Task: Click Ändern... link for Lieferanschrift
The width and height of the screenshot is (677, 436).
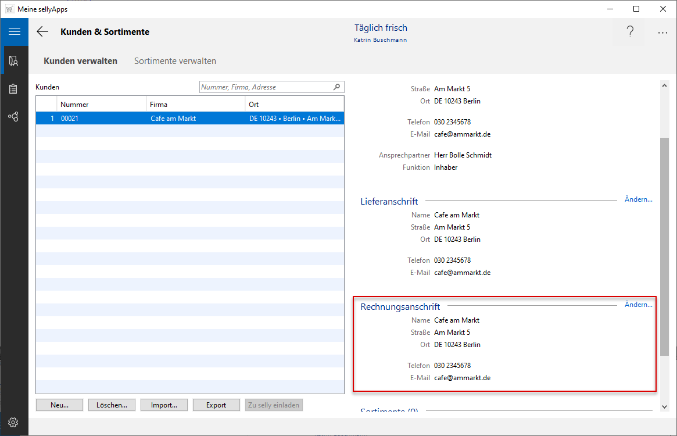Action: pyautogui.click(x=638, y=199)
